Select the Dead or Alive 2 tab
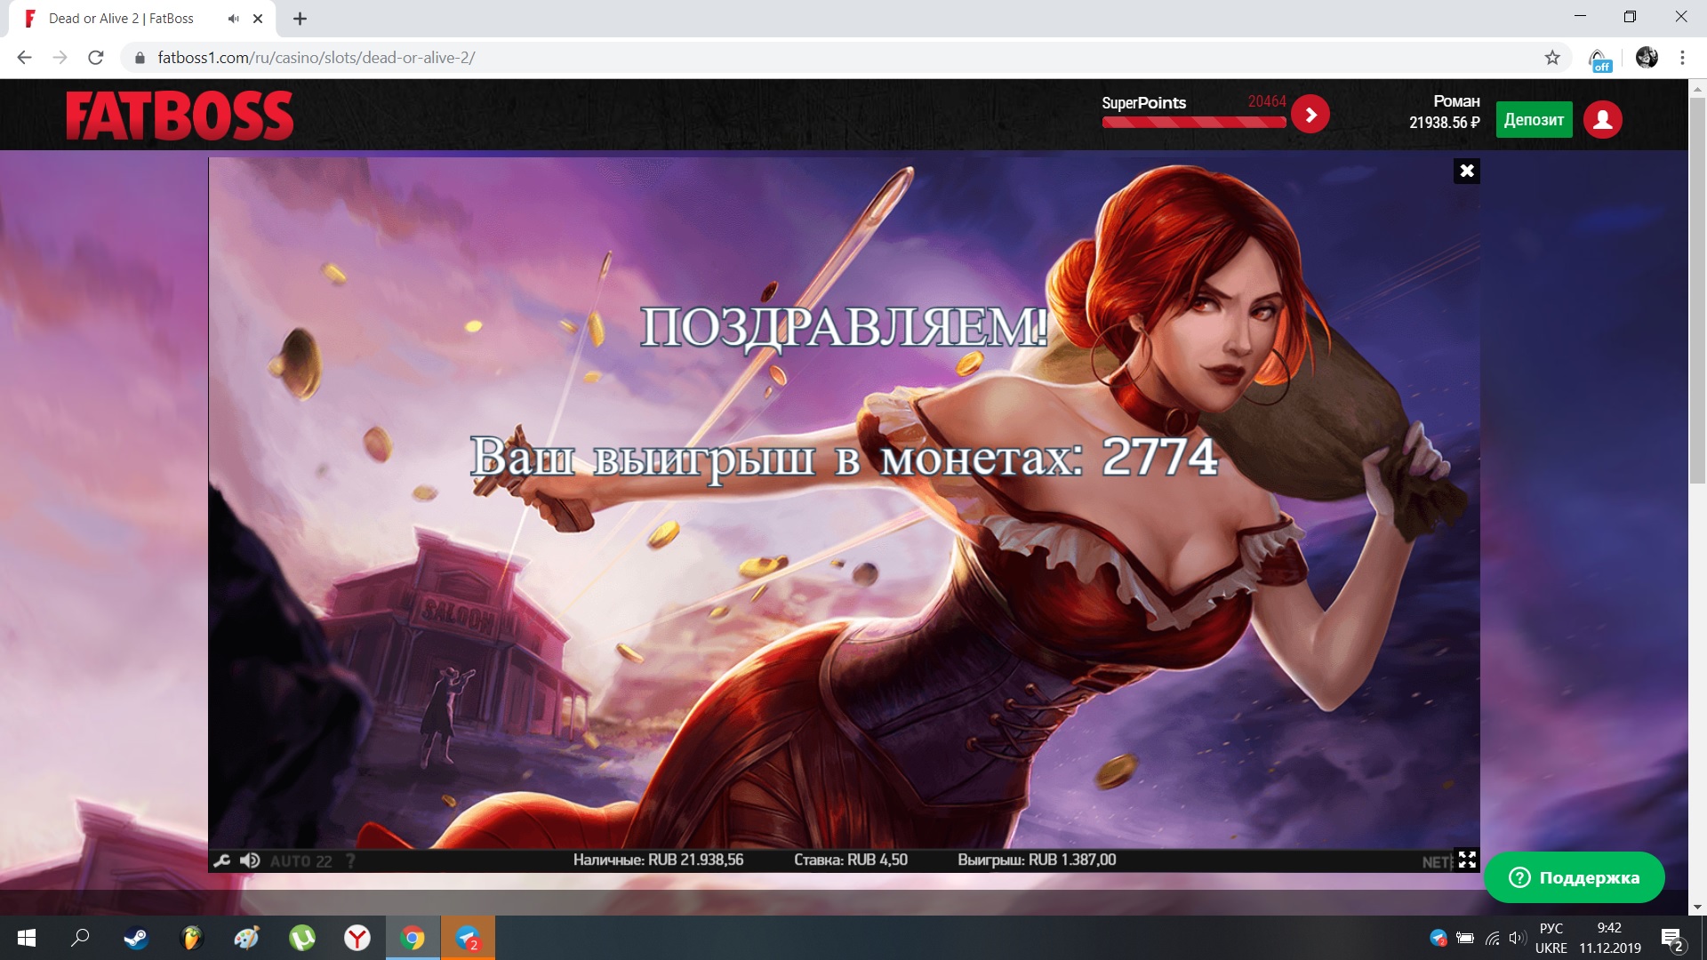Image resolution: width=1707 pixels, height=960 pixels. [x=121, y=19]
